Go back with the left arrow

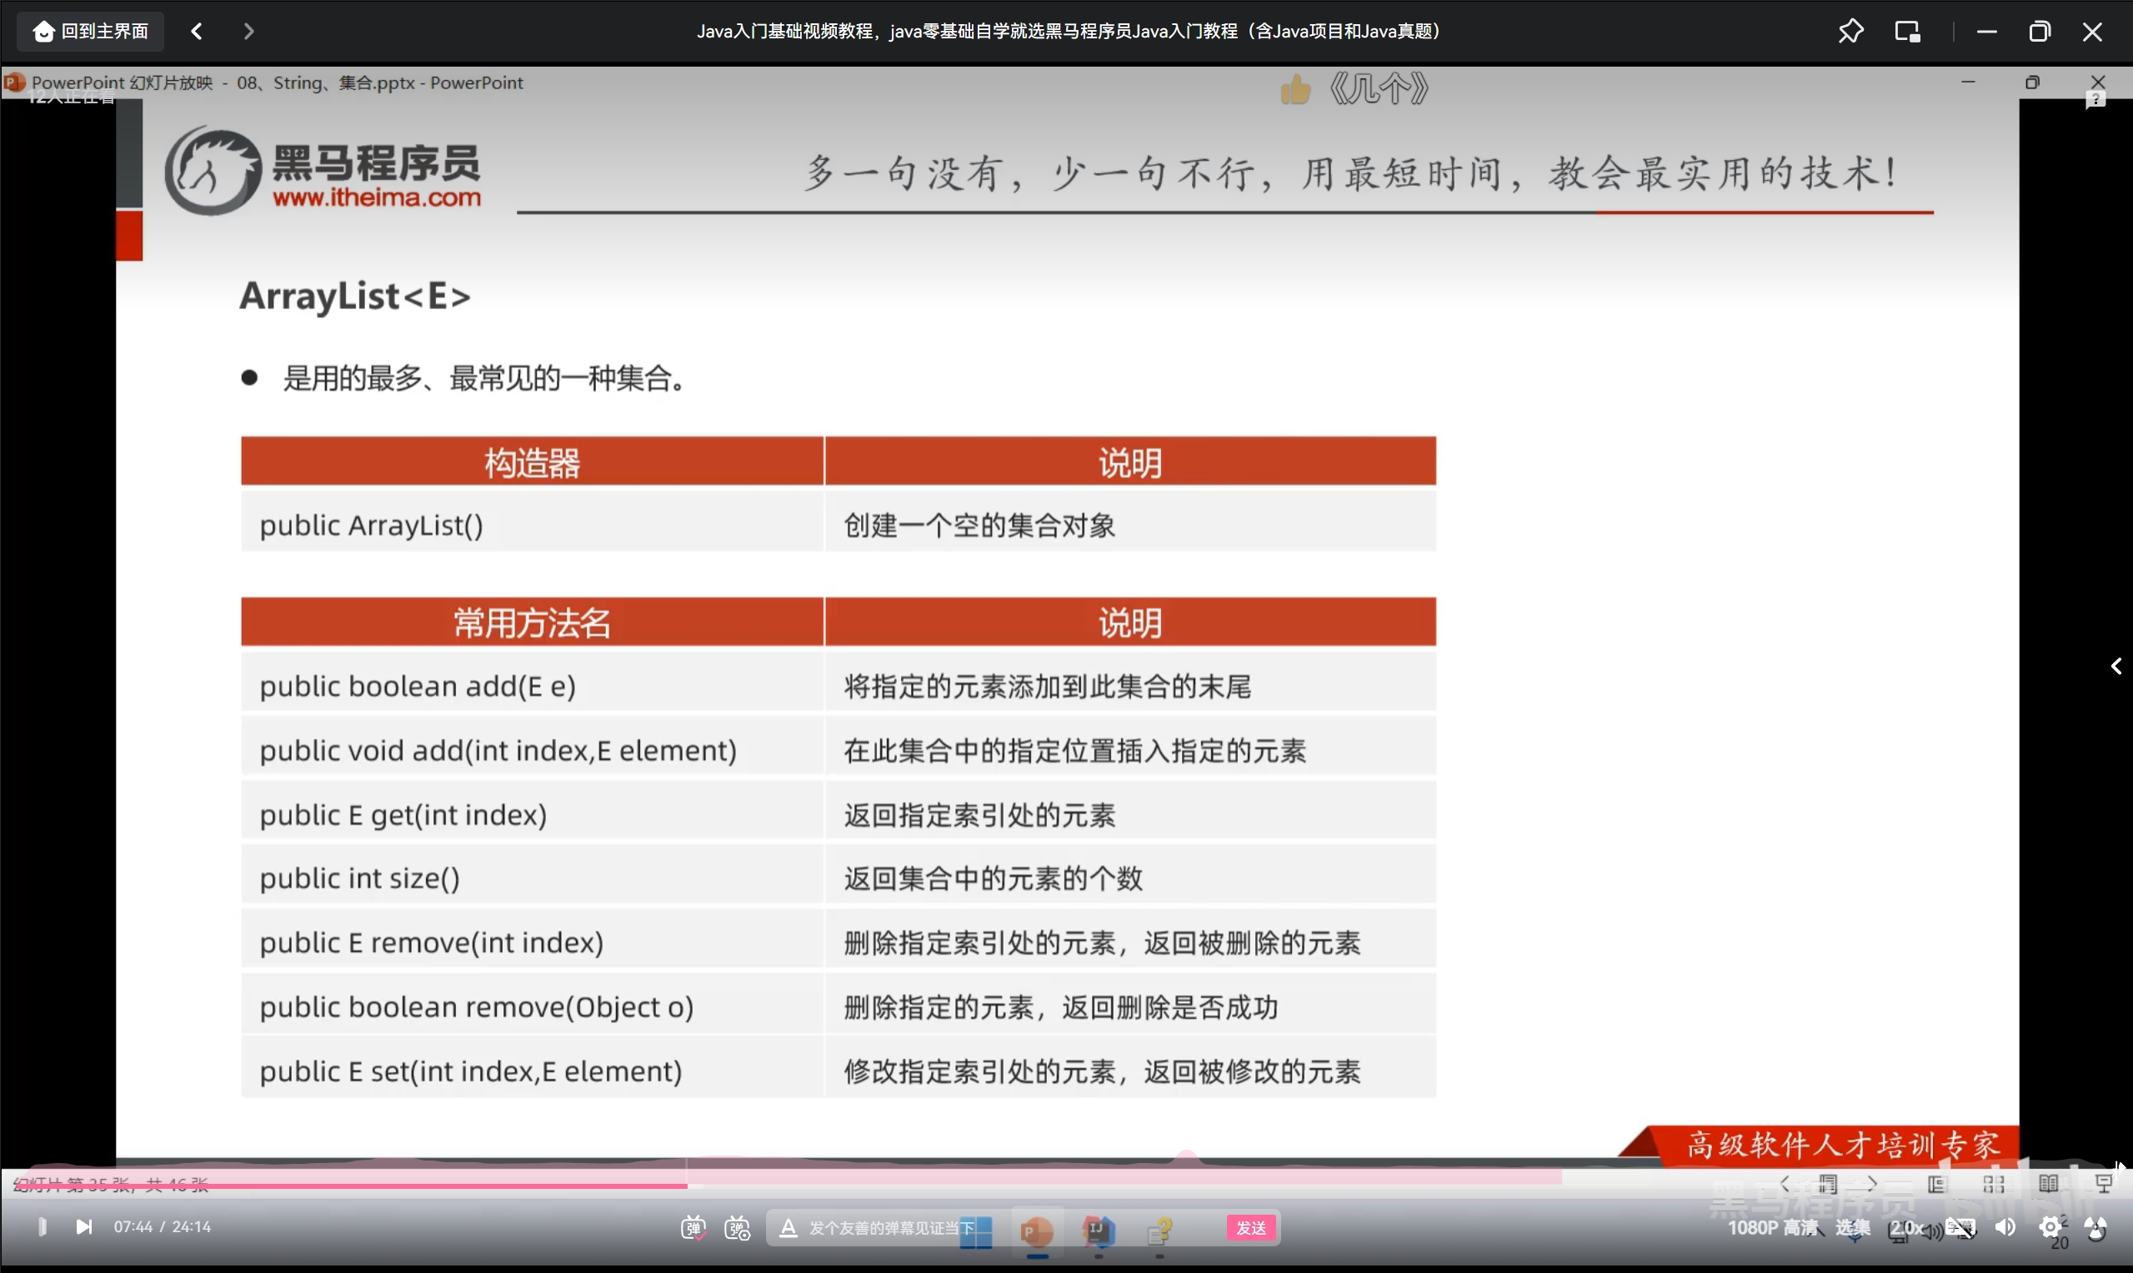point(197,31)
